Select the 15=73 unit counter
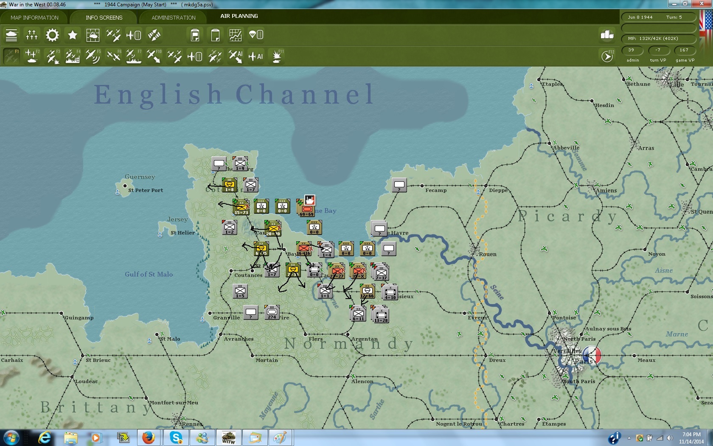Image resolution: width=713 pixels, height=446 pixels. [241, 208]
